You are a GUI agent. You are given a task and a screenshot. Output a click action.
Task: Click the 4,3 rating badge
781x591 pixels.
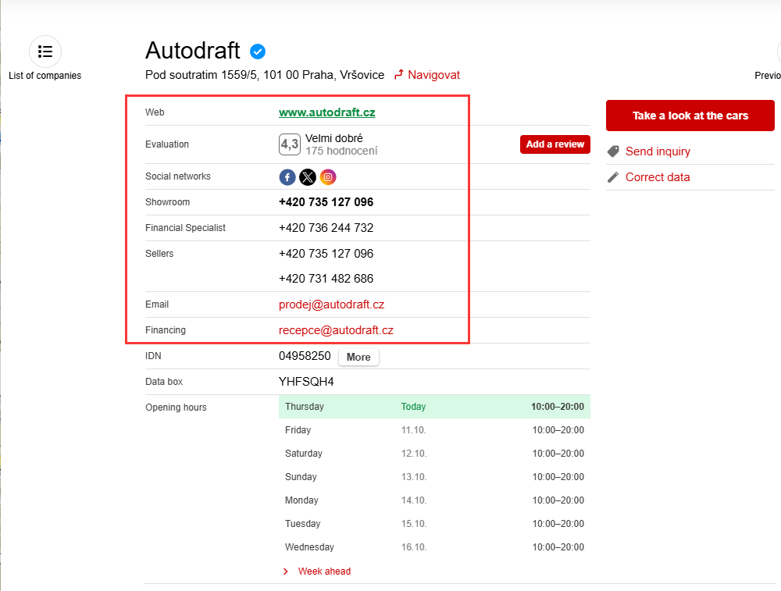290,144
